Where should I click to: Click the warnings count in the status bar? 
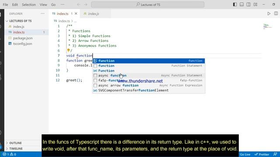click(13, 154)
